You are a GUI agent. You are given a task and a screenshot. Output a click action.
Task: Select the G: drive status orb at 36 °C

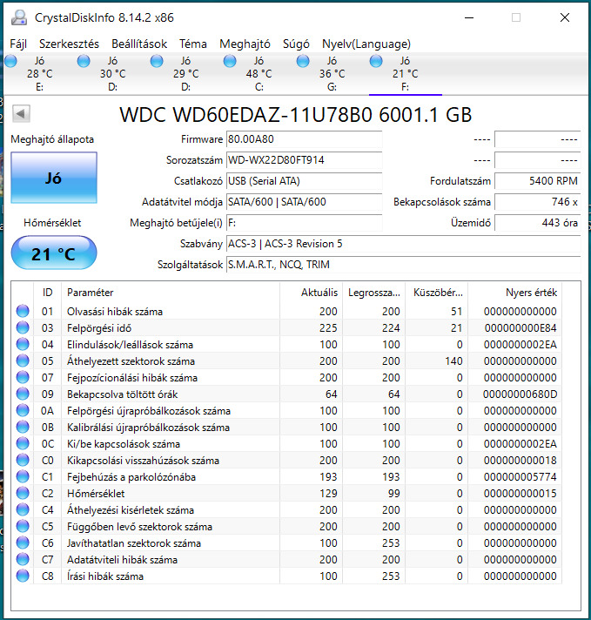click(x=303, y=61)
